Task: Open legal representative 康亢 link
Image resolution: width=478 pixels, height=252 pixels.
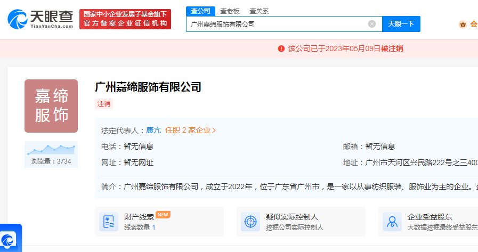Action: coord(153,131)
